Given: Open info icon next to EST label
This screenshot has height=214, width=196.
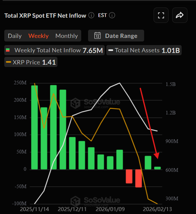Looking at the screenshot, I should (112, 15).
